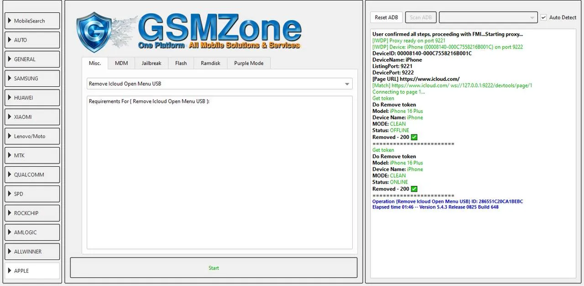The height and width of the screenshot is (286, 584).
Task: Switch to the MDM tab
Action: pyautogui.click(x=121, y=63)
